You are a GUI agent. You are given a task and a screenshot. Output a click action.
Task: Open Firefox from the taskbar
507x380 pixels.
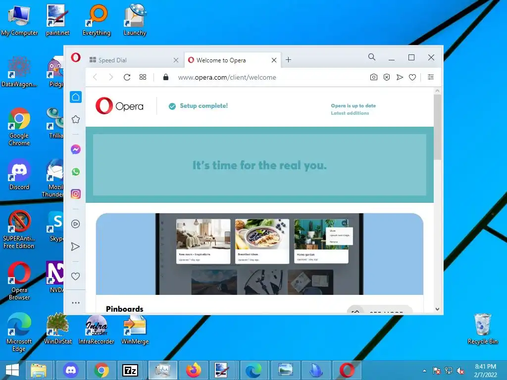pyautogui.click(x=194, y=370)
